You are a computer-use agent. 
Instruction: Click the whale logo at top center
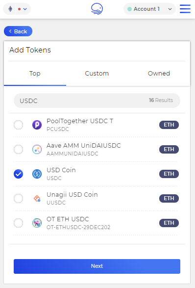click(x=97, y=9)
